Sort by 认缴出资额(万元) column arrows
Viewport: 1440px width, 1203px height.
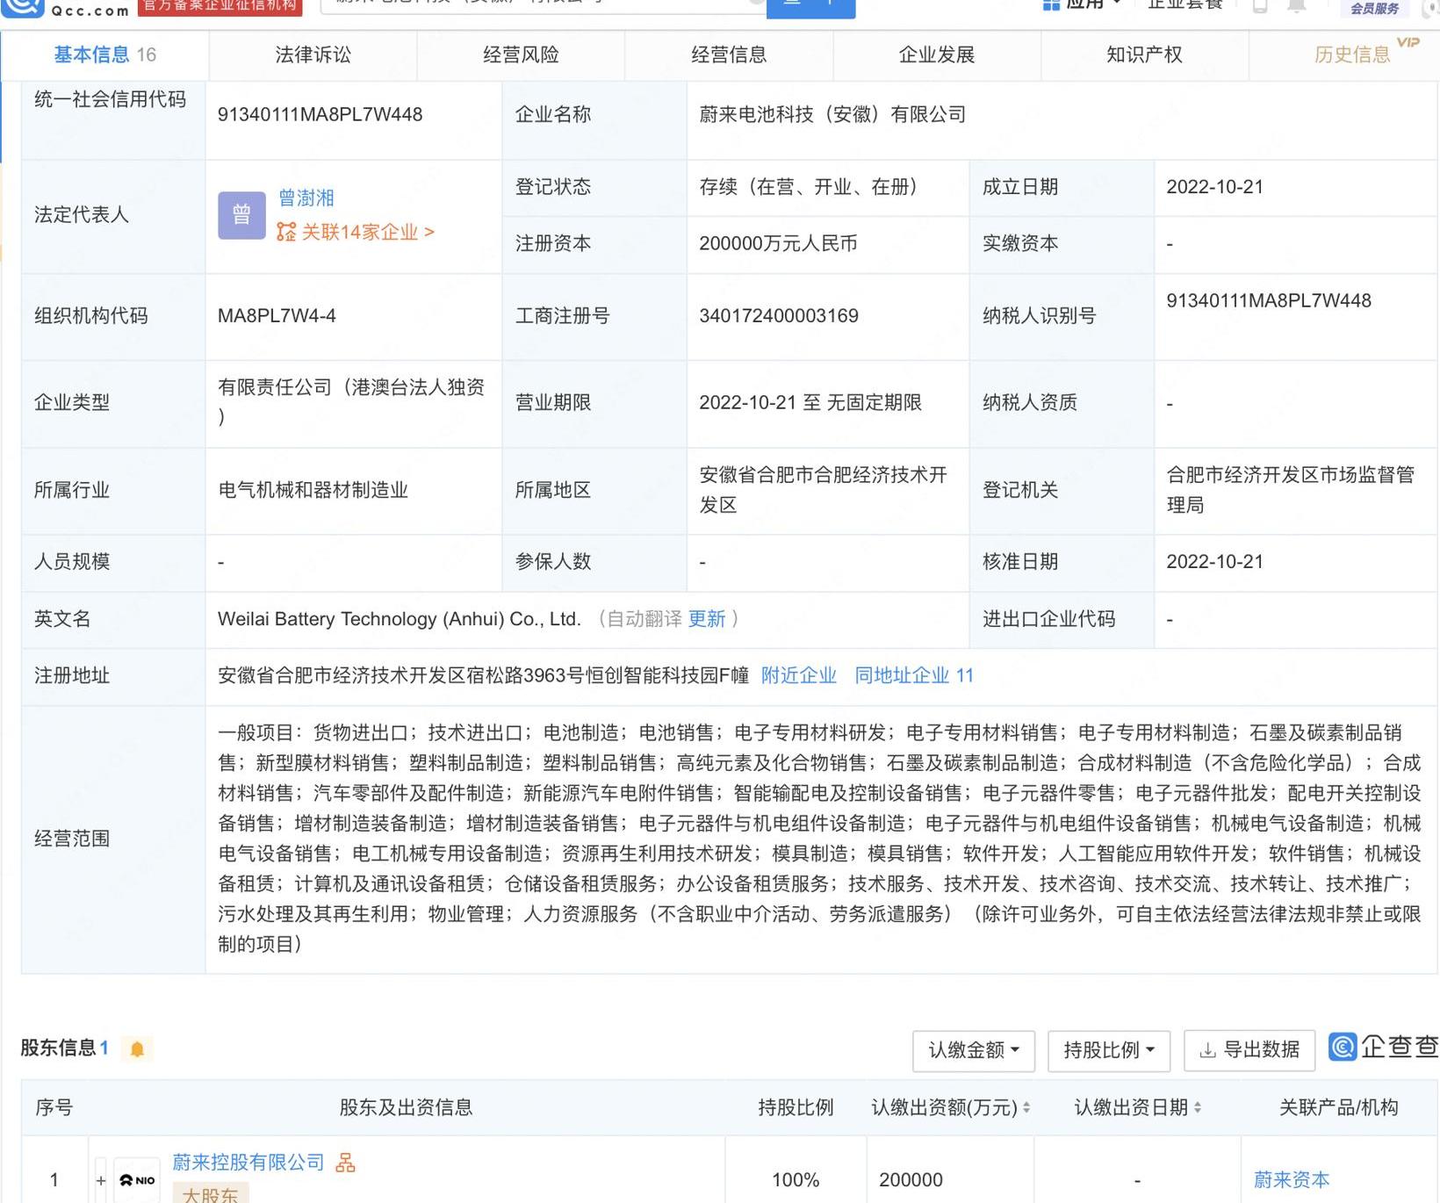1027,1108
